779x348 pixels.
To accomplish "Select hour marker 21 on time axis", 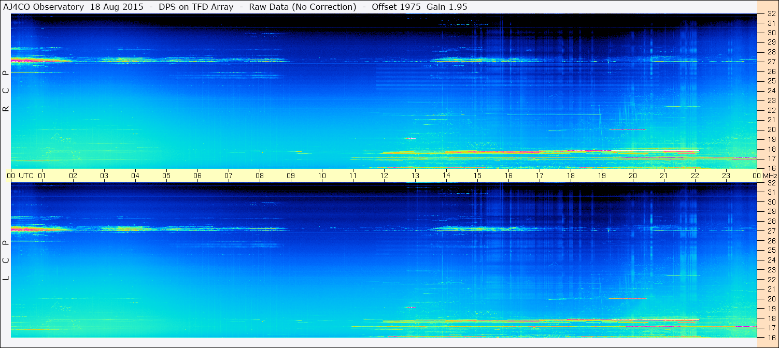I will pos(664,176).
